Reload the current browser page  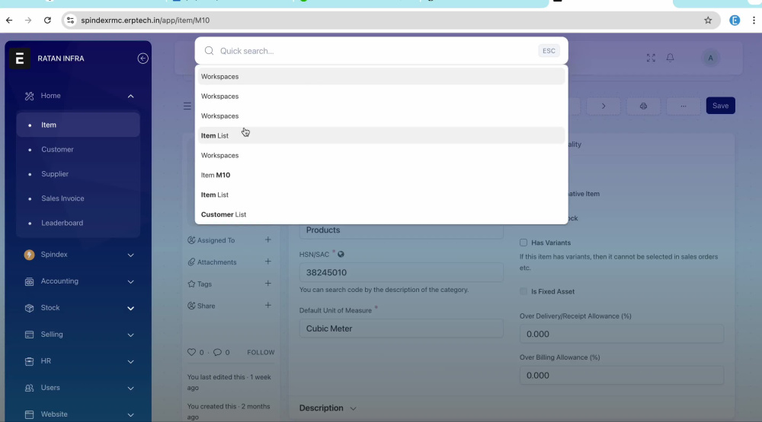click(47, 21)
